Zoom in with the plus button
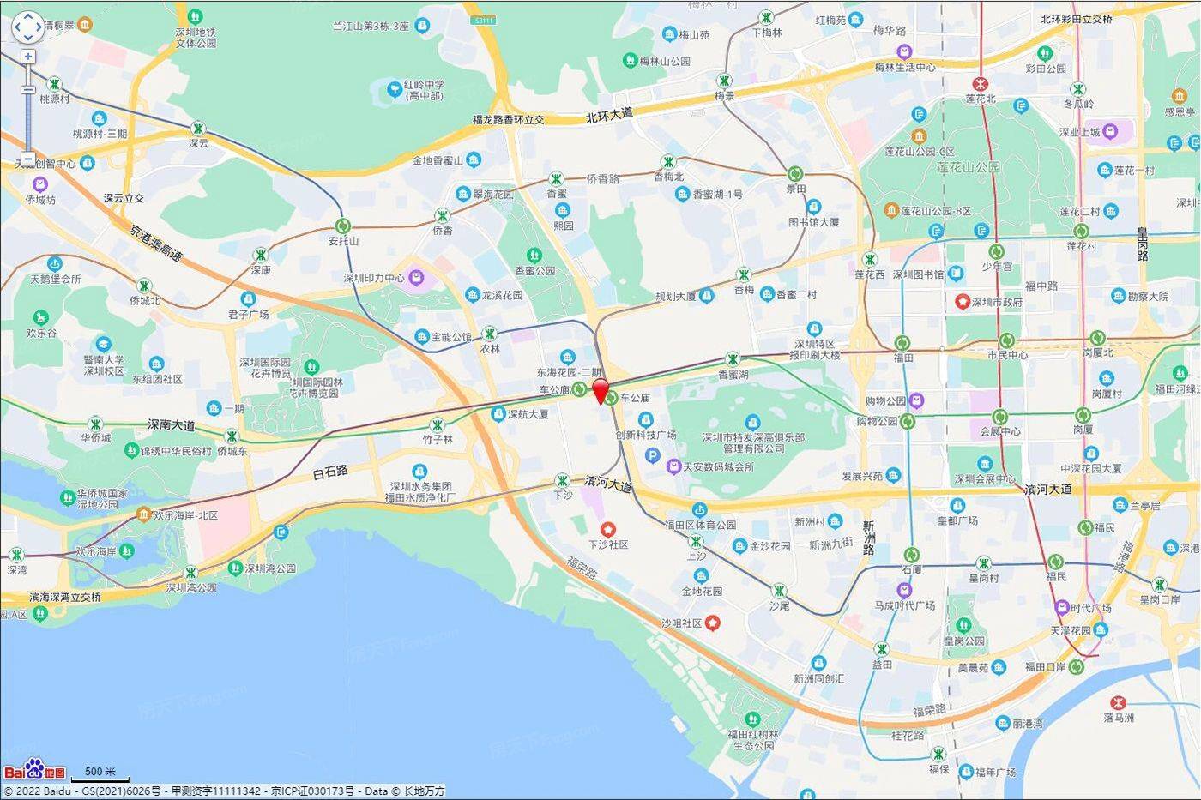The image size is (1201, 800). tap(28, 57)
